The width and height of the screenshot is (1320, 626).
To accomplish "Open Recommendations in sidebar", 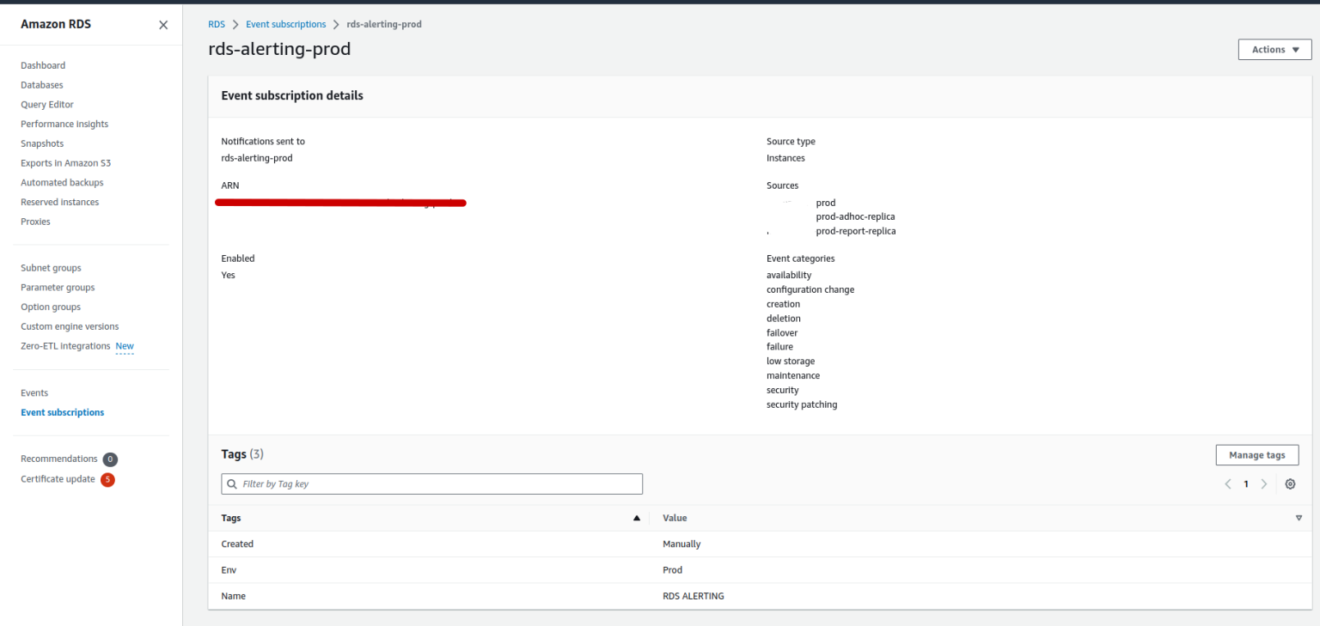I will click(x=59, y=459).
